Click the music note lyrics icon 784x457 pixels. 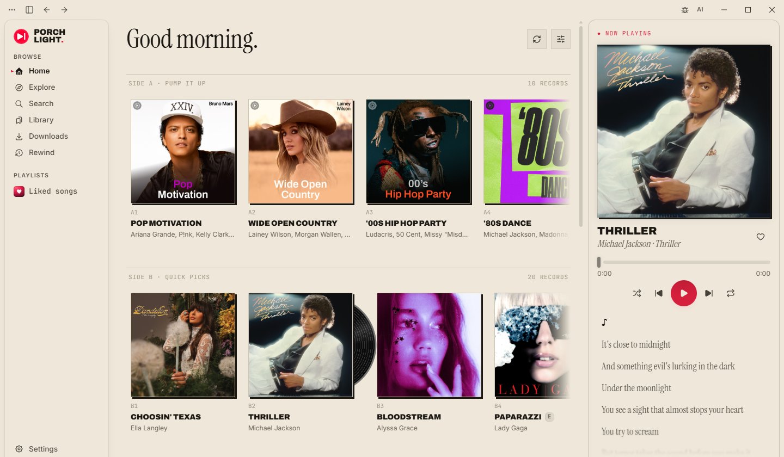pyautogui.click(x=604, y=322)
